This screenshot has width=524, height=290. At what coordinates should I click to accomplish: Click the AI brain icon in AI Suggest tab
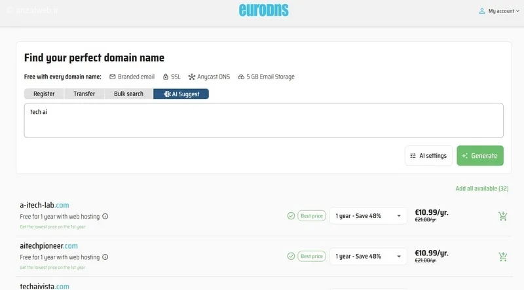[x=168, y=94]
